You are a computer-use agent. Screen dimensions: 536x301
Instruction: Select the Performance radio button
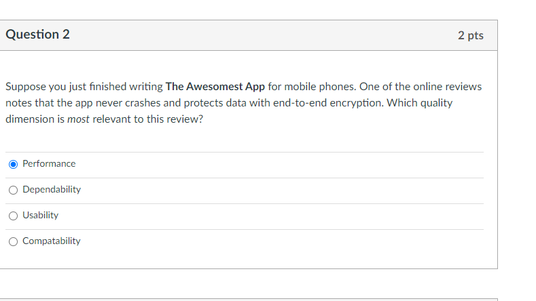point(14,164)
